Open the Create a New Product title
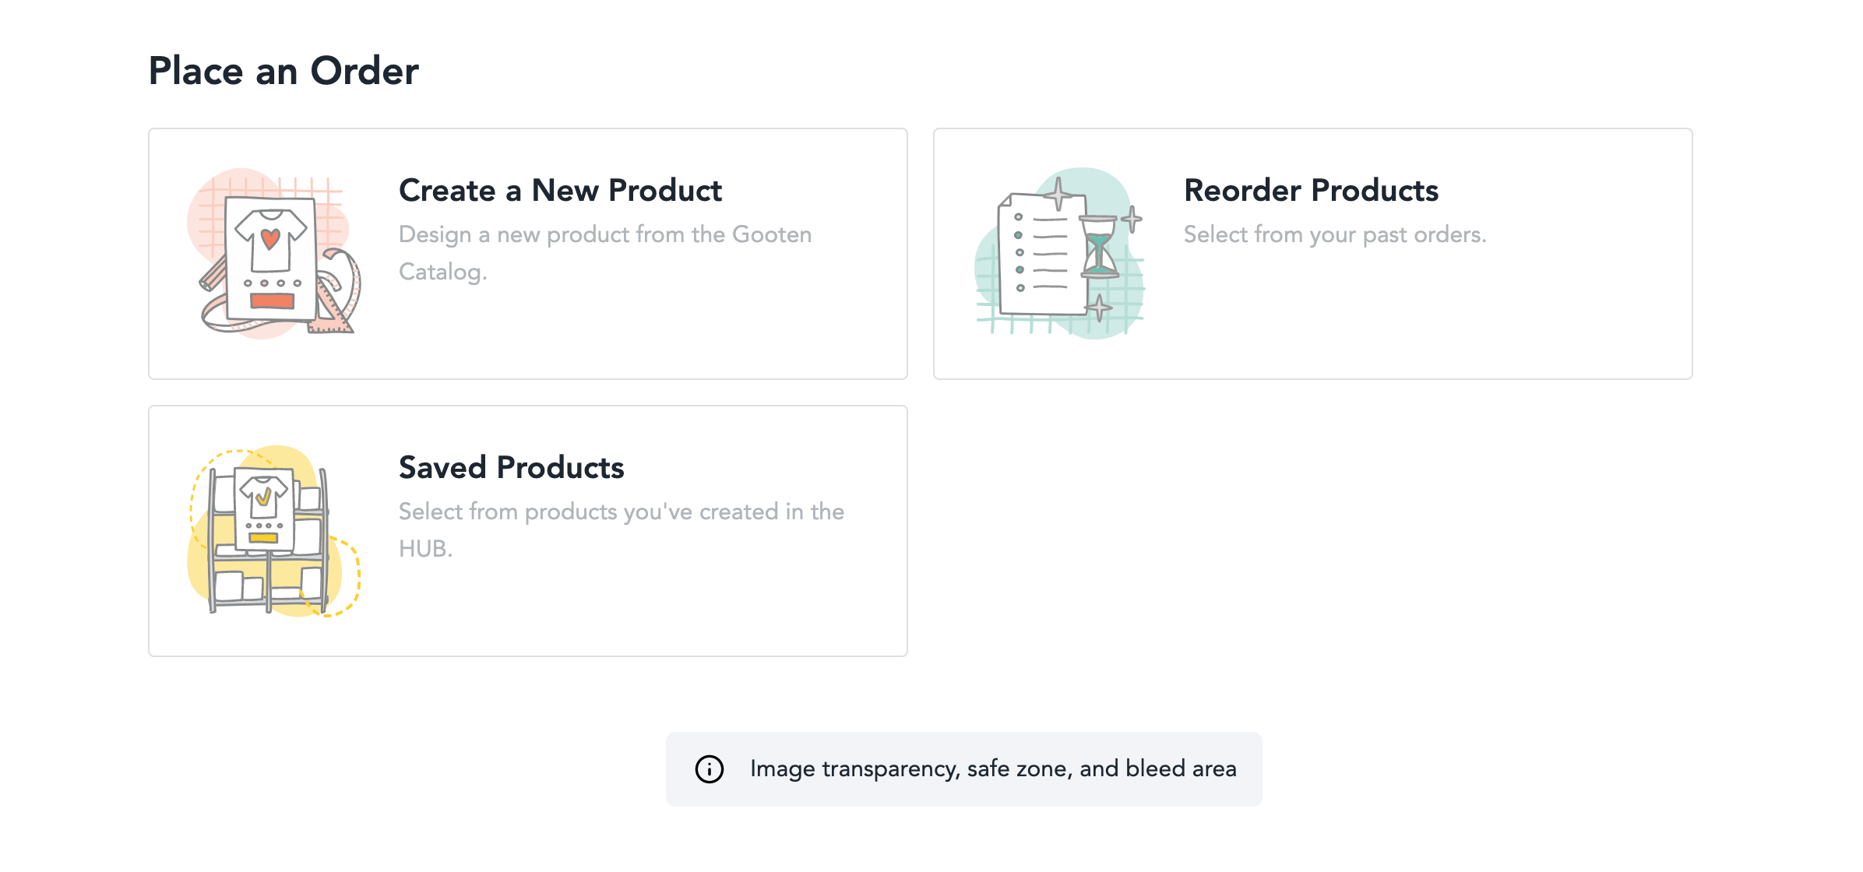The width and height of the screenshot is (1863, 872). 560,191
